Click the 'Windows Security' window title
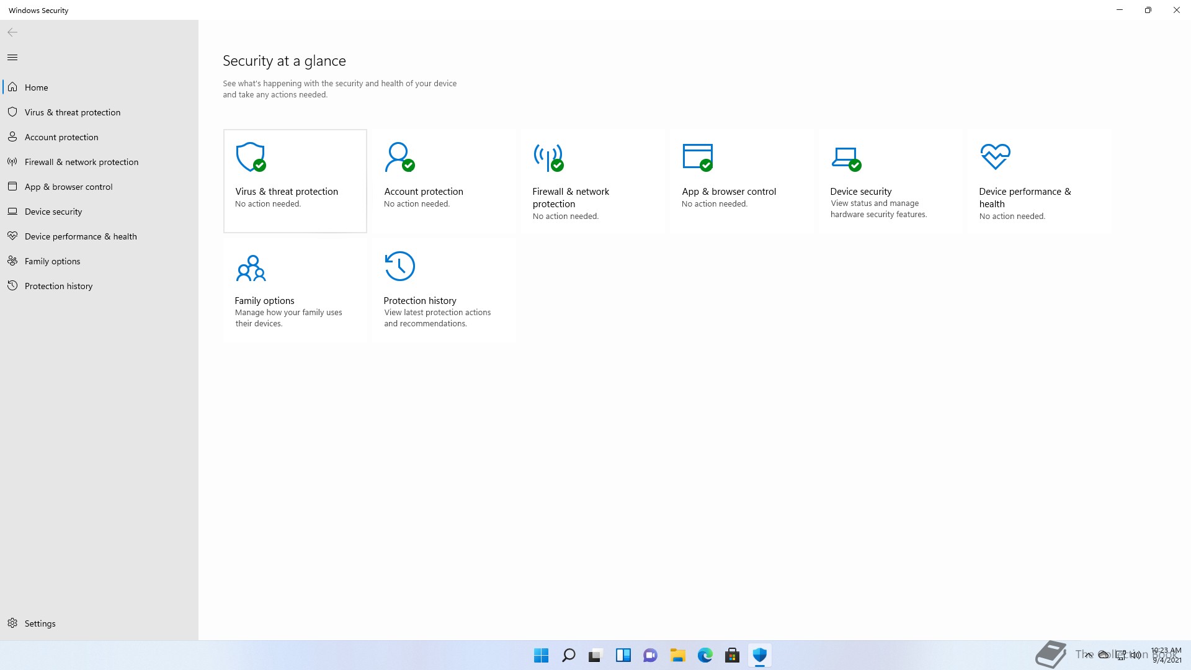This screenshot has width=1191, height=670. pyautogui.click(x=38, y=11)
